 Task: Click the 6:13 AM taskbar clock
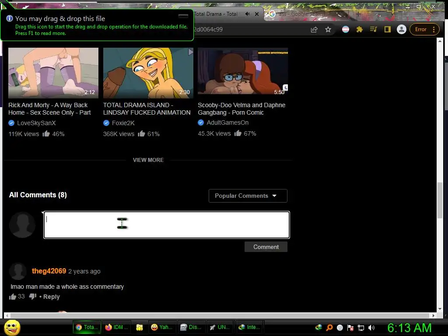[x=409, y=328]
